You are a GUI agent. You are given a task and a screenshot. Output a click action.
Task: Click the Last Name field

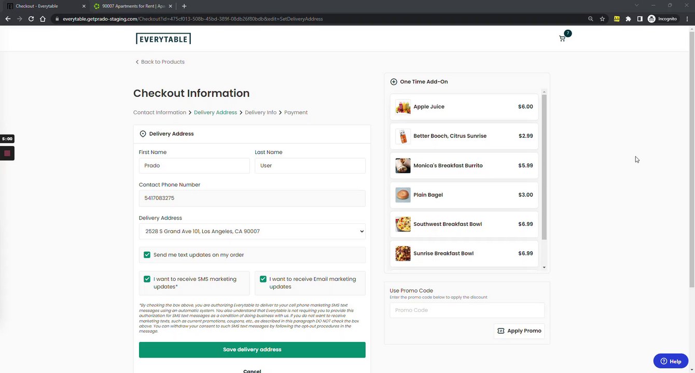(x=310, y=166)
